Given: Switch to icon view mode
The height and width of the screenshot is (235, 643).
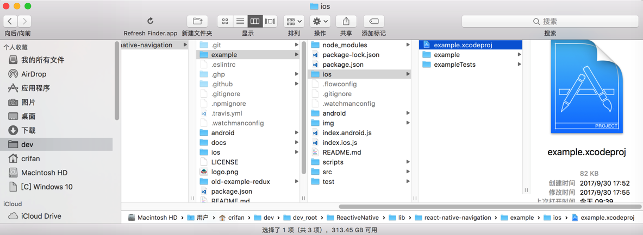Looking at the screenshot, I should pos(225,21).
